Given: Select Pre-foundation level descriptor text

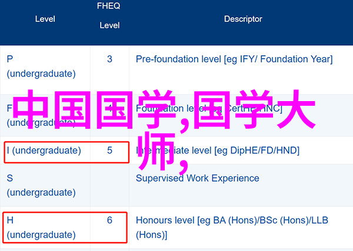Looking at the screenshot, I should (234, 59).
